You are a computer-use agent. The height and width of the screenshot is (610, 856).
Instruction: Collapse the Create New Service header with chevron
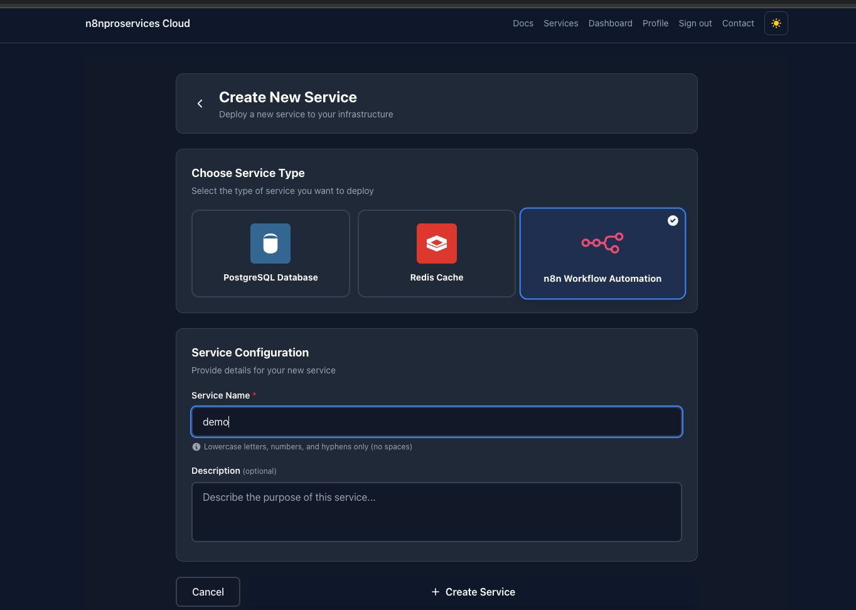pyautogui.click(x=200, y=103)
